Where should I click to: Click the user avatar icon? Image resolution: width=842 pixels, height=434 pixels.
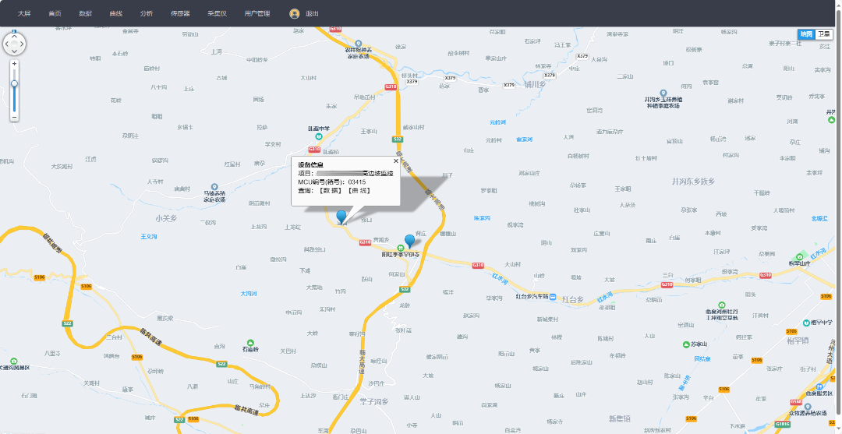(294, 13)
